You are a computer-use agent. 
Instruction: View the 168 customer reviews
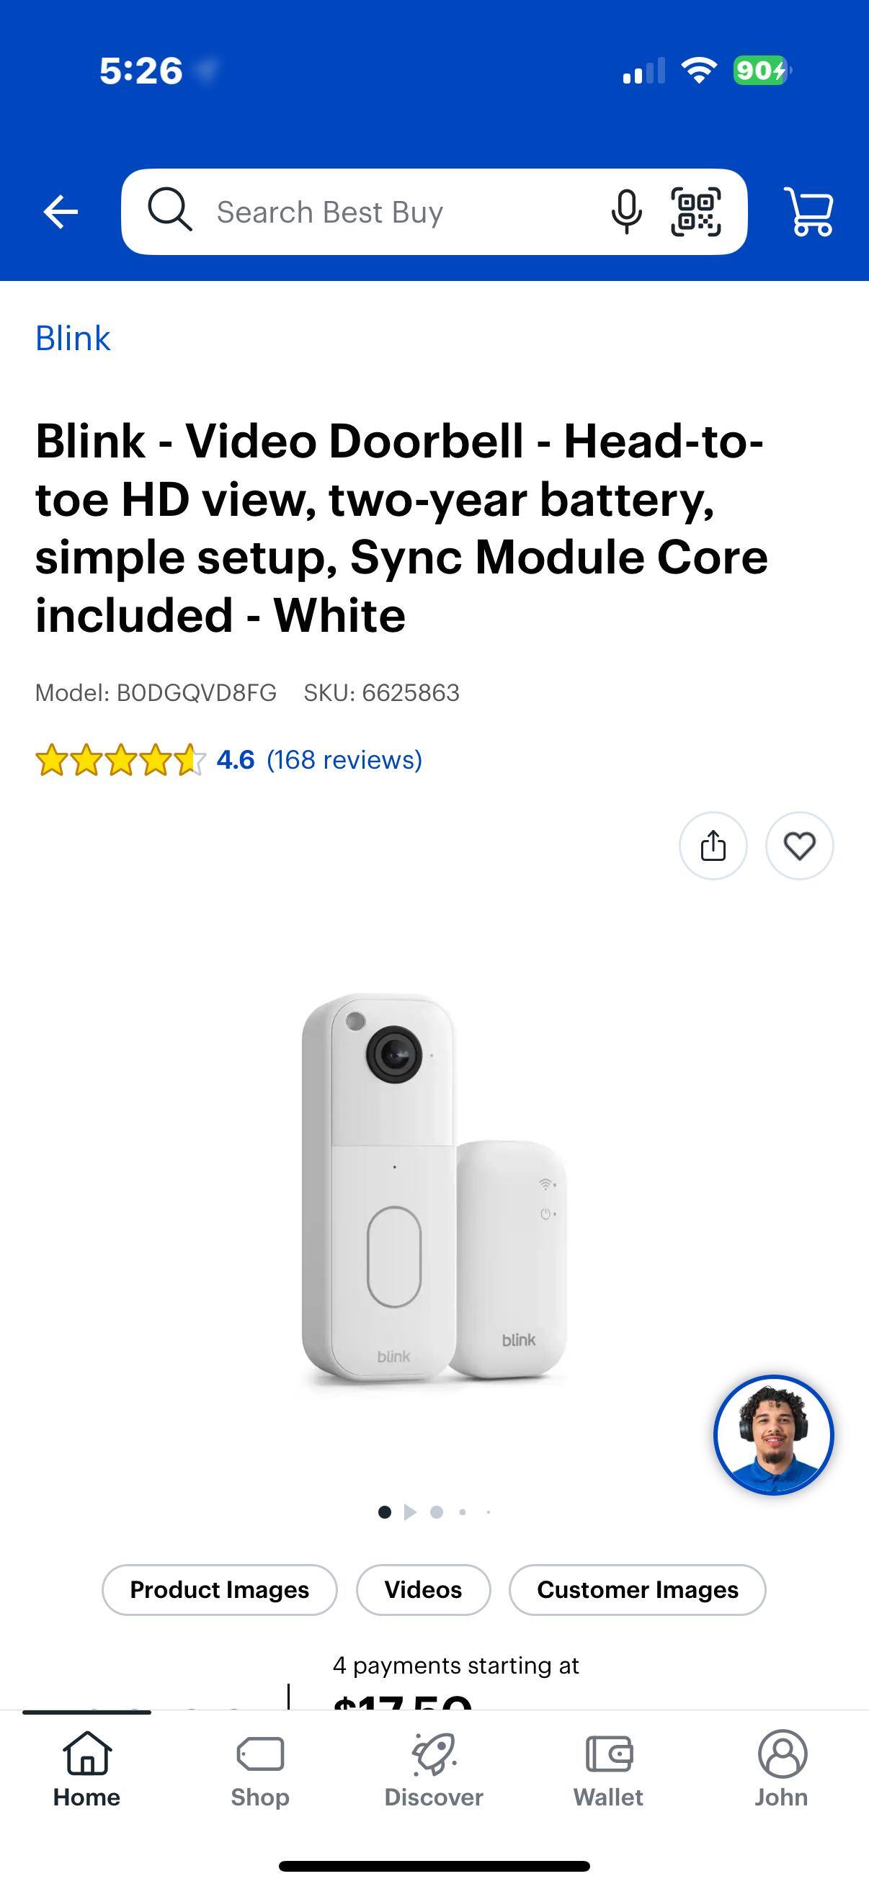tap(344, 759)
